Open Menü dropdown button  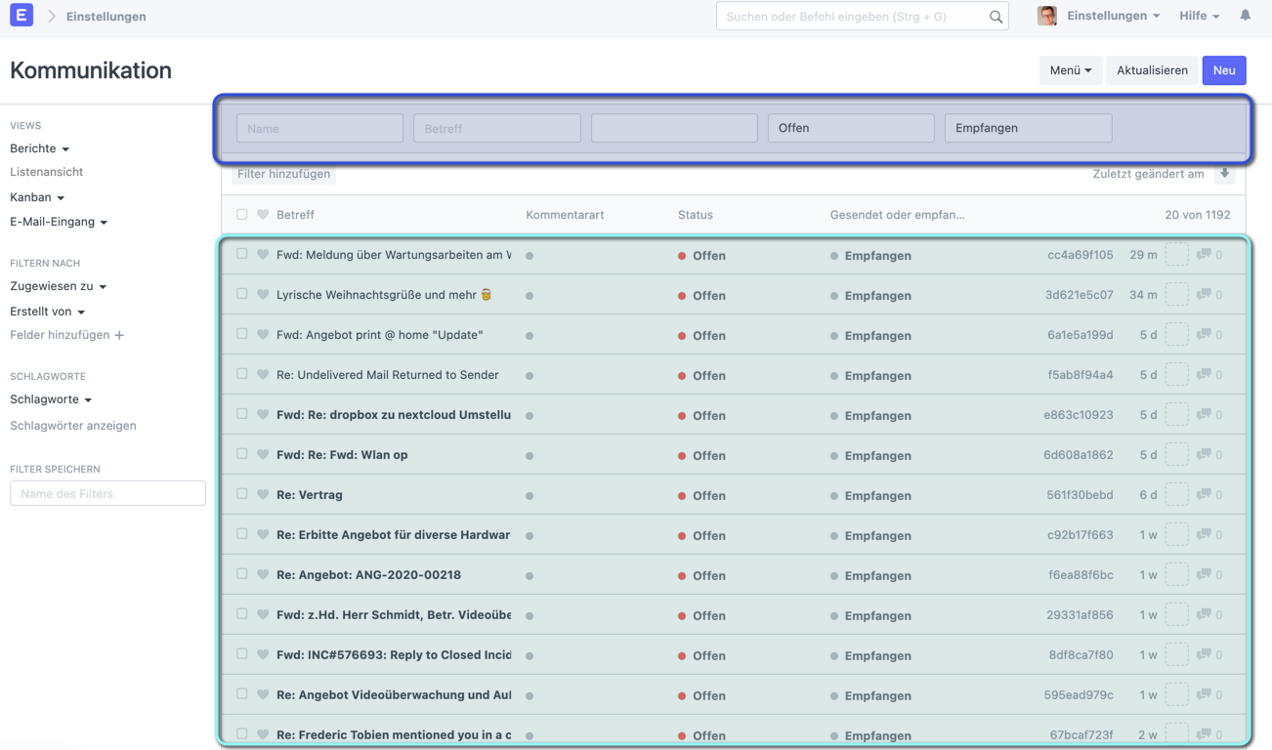pos(1071,70)
